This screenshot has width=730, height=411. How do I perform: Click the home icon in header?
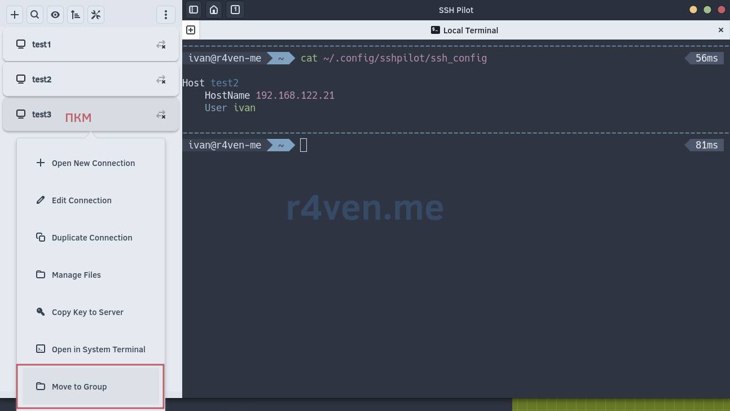(x=214, y=10)
